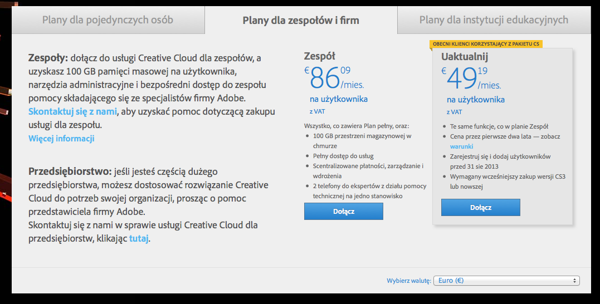The width and height of the screenshot is (600, 304).
Task: Click 'Wszystko, co zawiera Plan pełny, oraz:'
Action: [x=357, y=126]
